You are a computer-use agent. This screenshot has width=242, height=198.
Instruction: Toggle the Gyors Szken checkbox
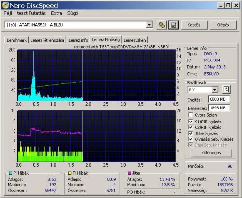(191, 115)
